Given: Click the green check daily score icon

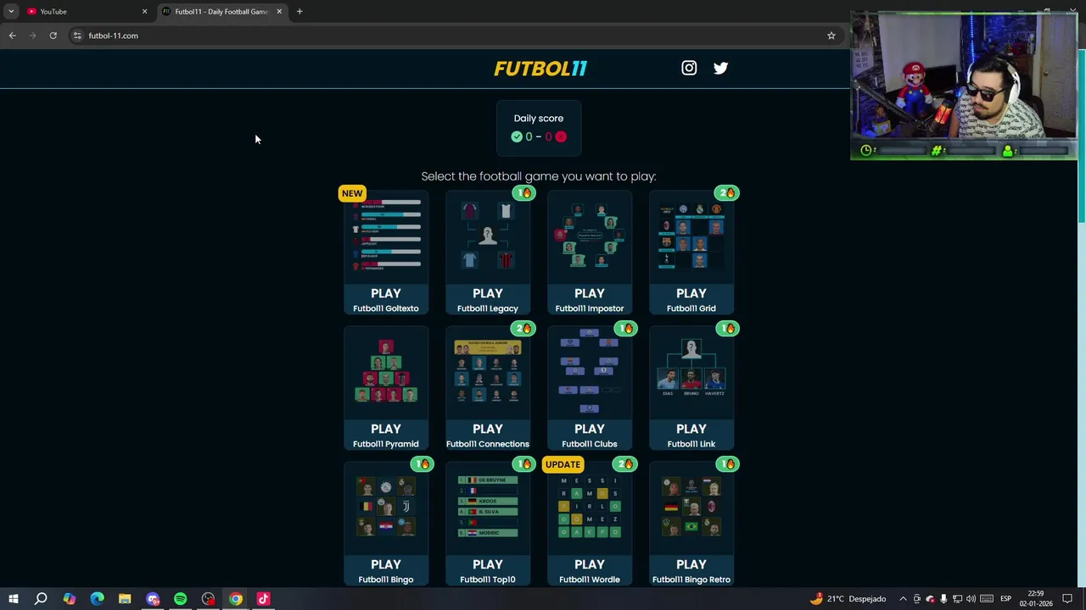Looking at the screenshot, I should click(517, 136).
